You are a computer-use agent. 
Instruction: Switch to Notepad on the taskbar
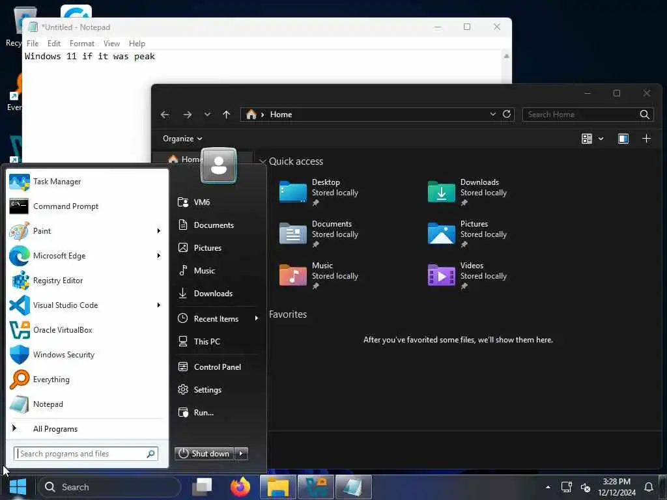(354, 487)
